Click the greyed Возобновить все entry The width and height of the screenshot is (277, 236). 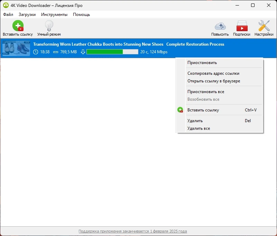pos(219,99)
